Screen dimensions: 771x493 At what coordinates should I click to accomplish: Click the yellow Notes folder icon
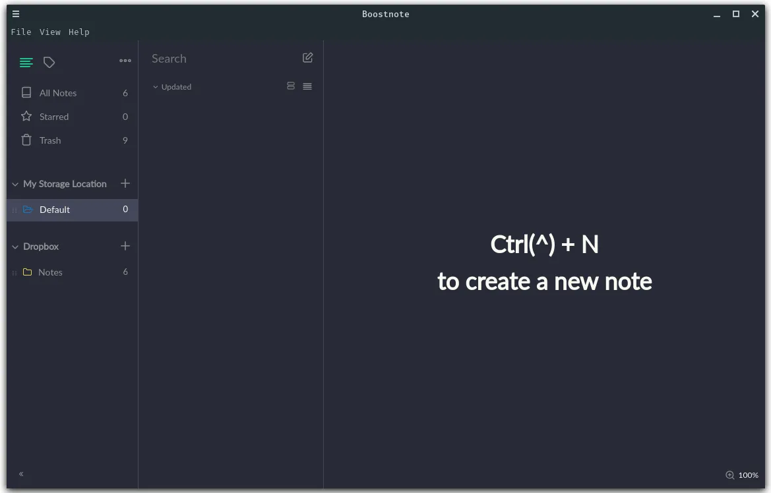(x=28, y=272)
